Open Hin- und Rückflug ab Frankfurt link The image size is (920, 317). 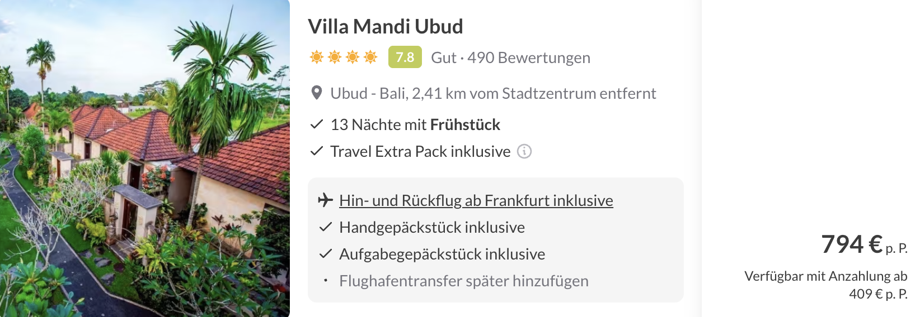pos(476,200)
